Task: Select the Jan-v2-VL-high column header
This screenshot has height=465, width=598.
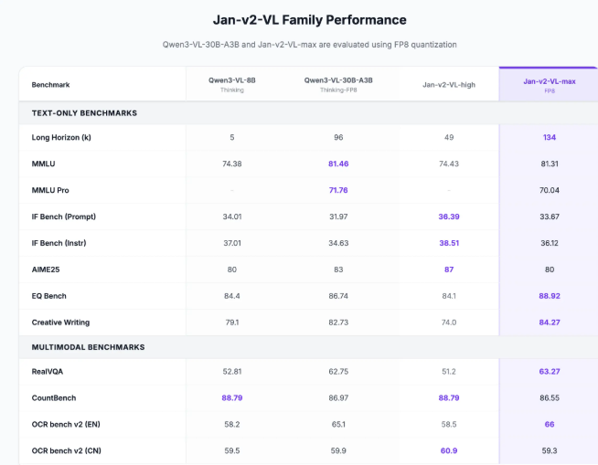Action: coord(448,84)
